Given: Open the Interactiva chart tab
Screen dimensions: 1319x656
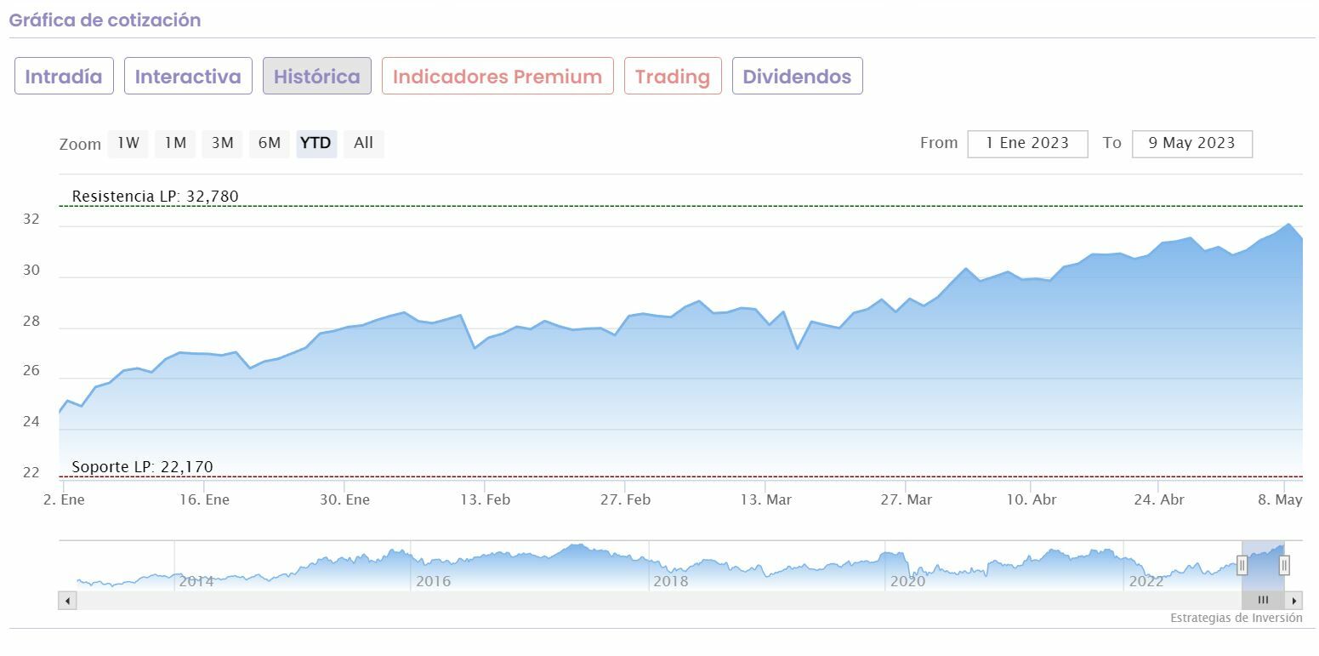Looking at the screenshot, I should click(x=188, y=77).
